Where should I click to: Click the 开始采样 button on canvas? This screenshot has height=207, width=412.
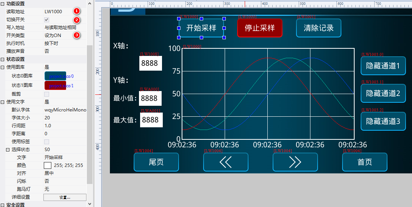tap(201, 28)
